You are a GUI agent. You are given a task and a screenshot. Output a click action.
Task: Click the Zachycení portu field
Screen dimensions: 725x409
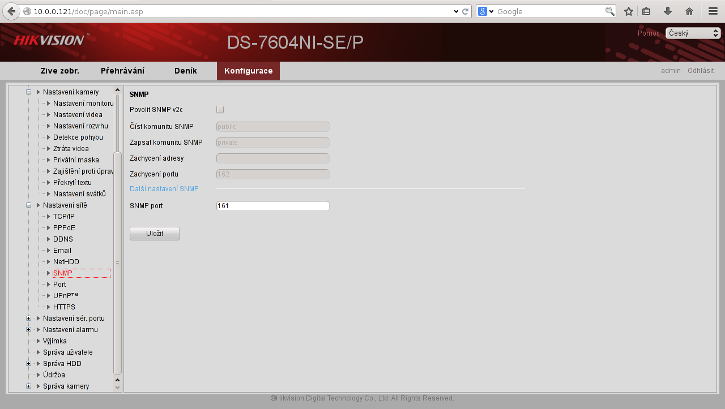272,174
